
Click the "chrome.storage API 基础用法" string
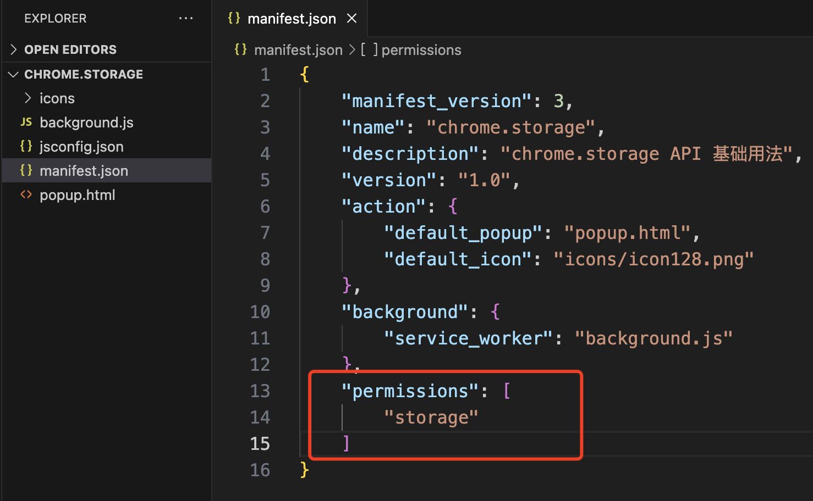pyautogui.click(x=646, y=154)
